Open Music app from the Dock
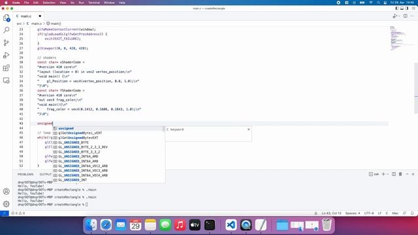 (180, 225)
